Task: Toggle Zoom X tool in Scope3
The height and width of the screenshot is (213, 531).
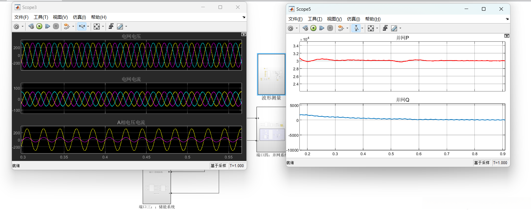Action: click(x=82, y=27)
